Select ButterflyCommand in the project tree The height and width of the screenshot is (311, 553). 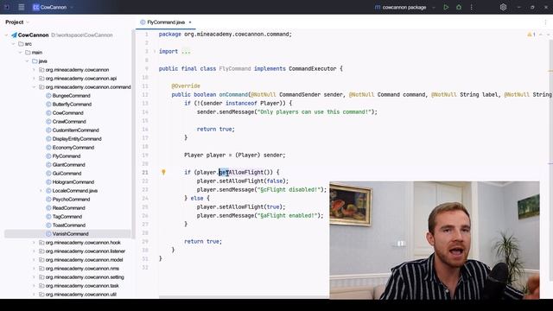pyautogui.click(x=72, y=105)
